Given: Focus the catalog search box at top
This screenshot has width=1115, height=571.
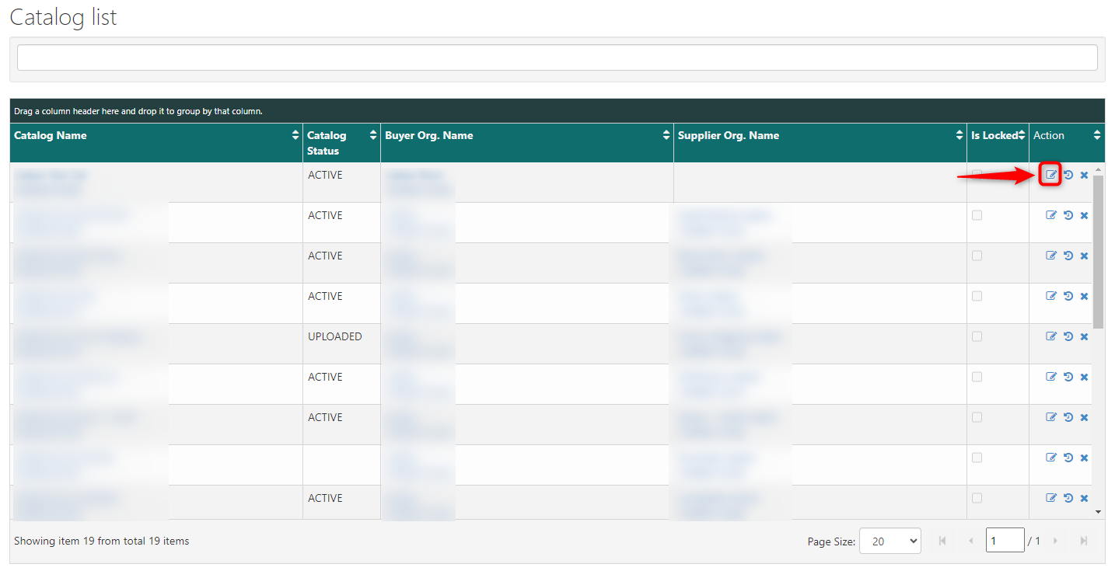Looking at the screenshot, I should (x=557, y=57).
